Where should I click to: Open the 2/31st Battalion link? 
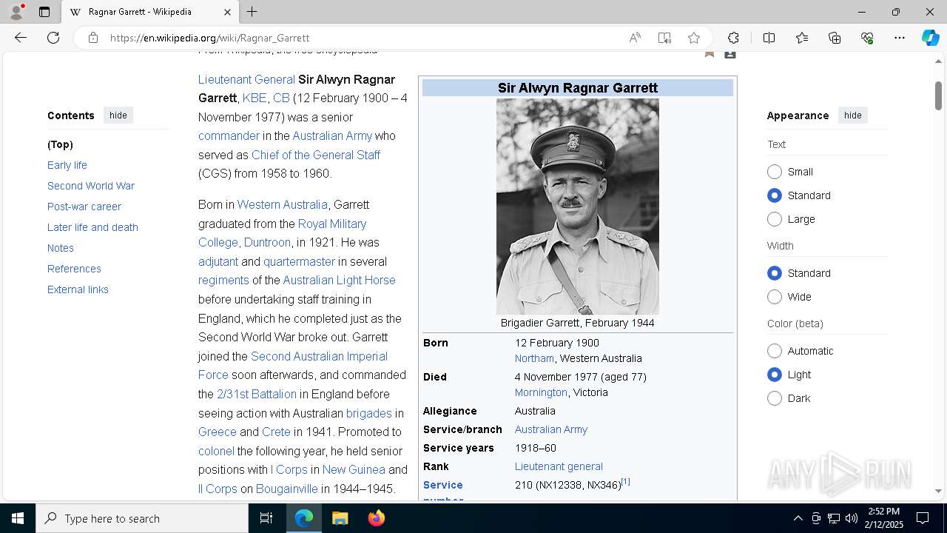tap(257, 394)
